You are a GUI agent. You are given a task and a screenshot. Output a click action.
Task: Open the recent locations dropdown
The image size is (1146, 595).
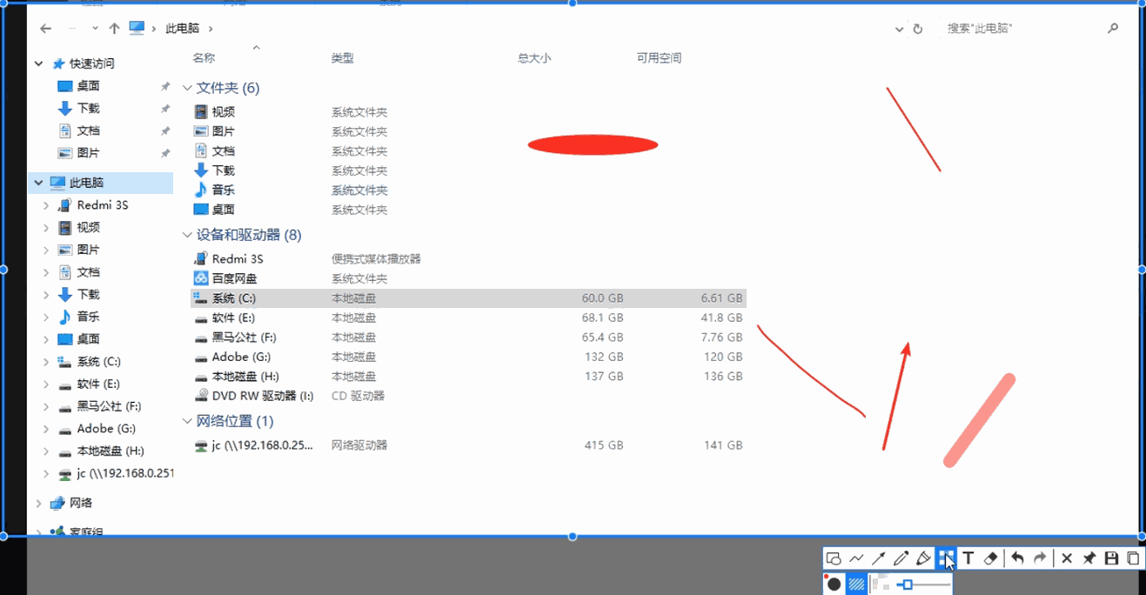pyautogui.click(x=94, y=29)
